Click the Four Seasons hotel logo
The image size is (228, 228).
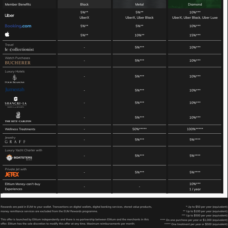tap(14, 79)
